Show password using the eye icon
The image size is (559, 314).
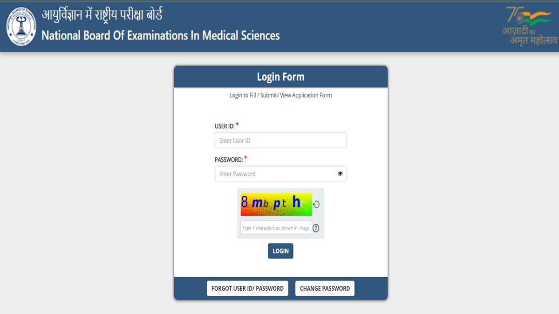(340, 174)
